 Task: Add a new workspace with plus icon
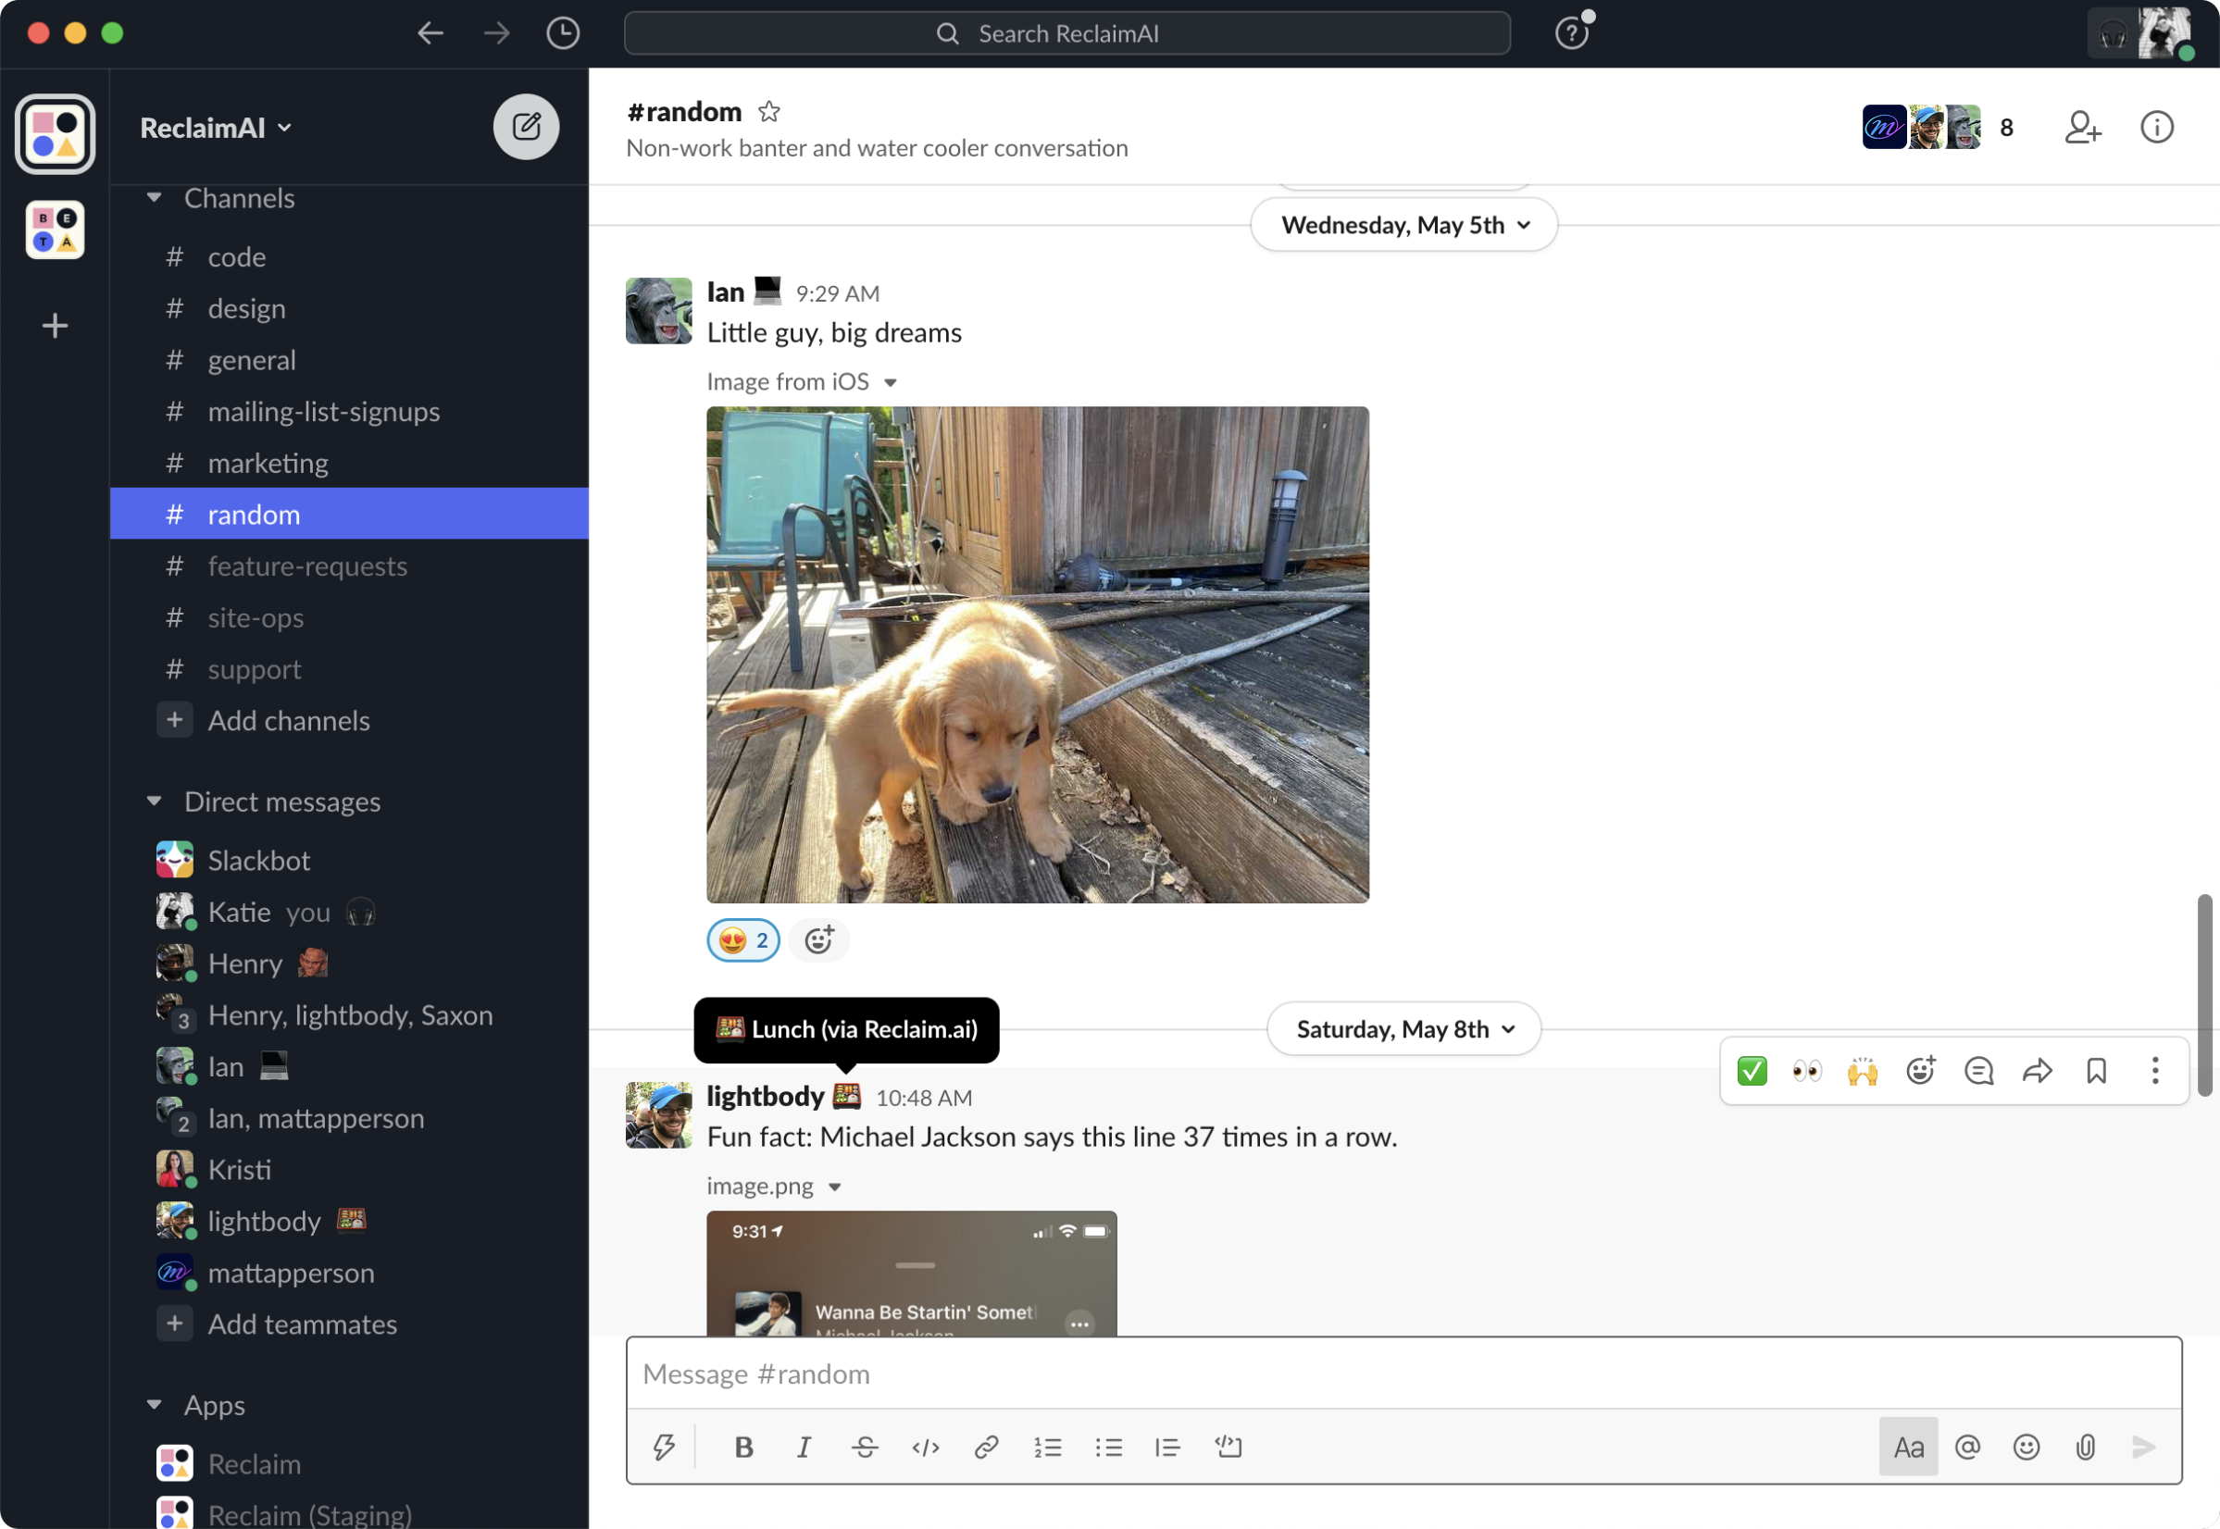[x=56, y=326]
